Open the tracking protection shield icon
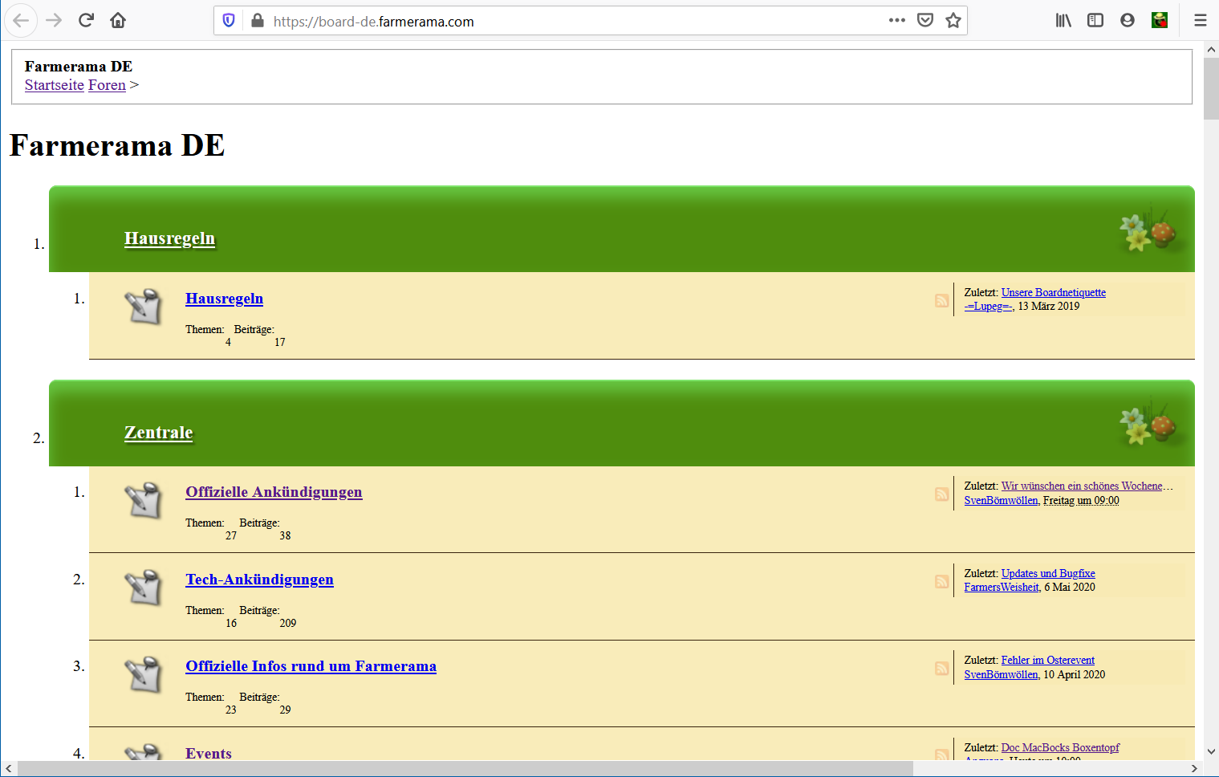Screen dimensions: 1219x777 (229, 21)
